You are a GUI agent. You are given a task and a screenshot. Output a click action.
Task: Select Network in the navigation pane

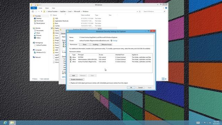[37, 57]
